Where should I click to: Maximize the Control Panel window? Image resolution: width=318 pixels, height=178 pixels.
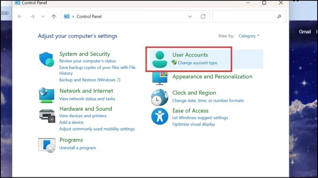[x=264, y=3]
